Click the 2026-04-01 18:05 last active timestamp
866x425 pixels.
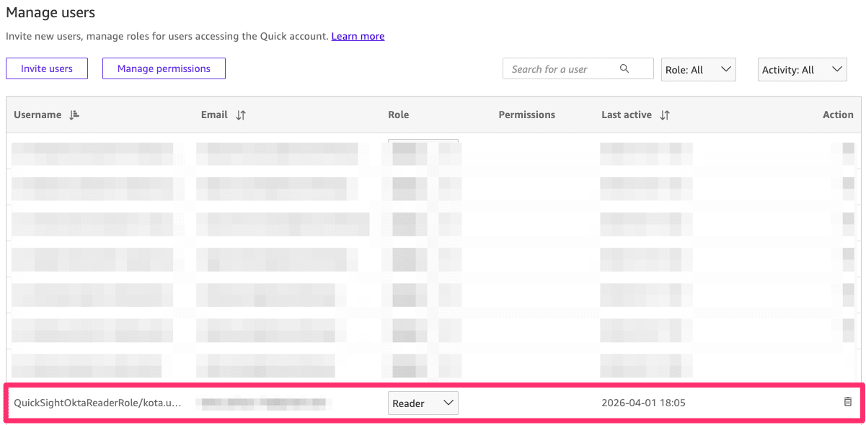[x=643, y=403]
